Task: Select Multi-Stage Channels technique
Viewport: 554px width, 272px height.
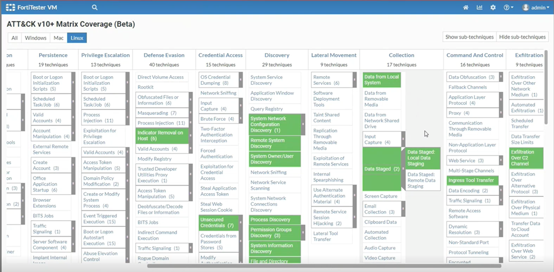Action: coord(473,170)
